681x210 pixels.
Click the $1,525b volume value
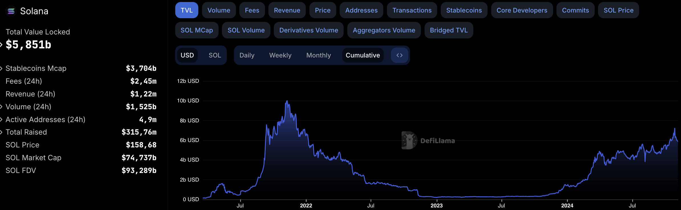click(x=141, y=107)
